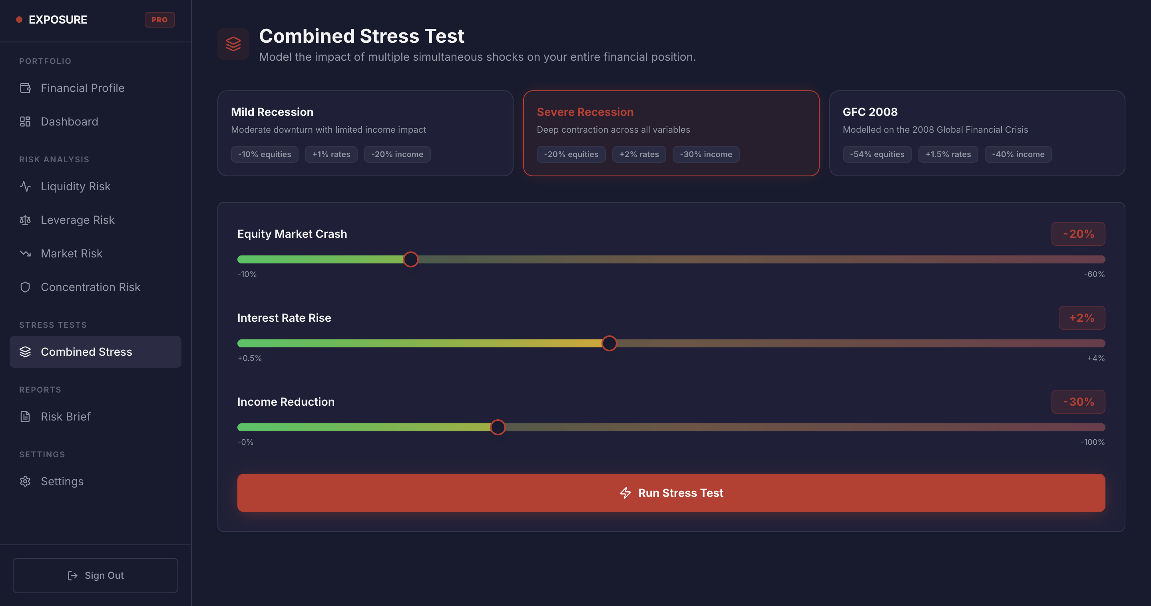Viewport: 1151px width, 606px height.
Task: Click the Dashboard grid icon
Action: coord(25,121)
